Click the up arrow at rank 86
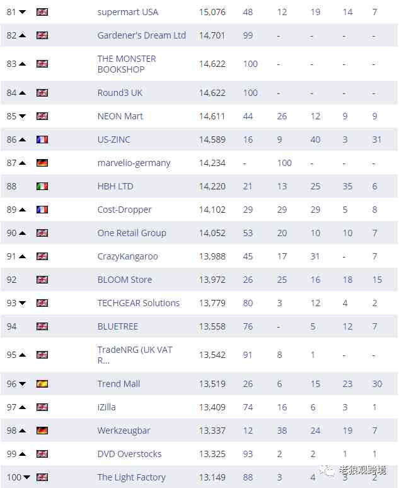 tap(22, 140)
